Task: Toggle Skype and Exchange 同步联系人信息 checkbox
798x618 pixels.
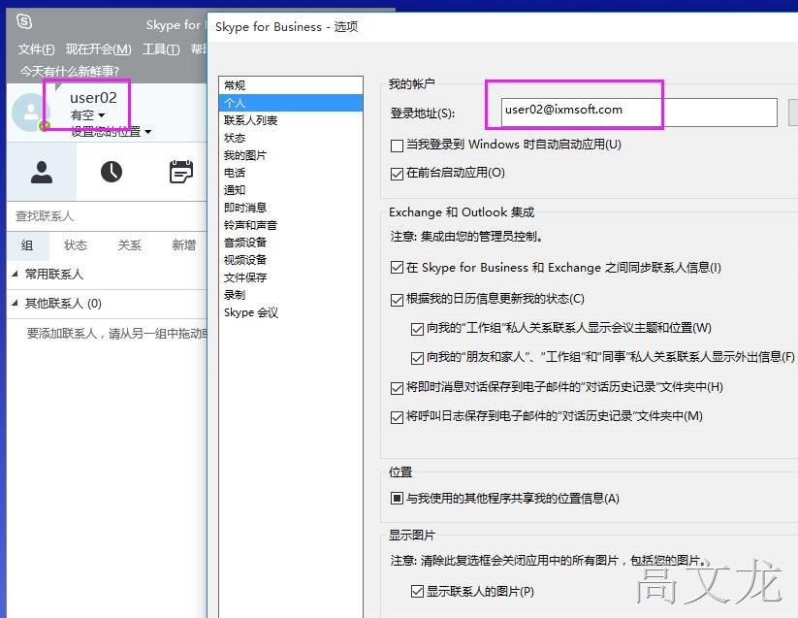Action: coord(397,268)
